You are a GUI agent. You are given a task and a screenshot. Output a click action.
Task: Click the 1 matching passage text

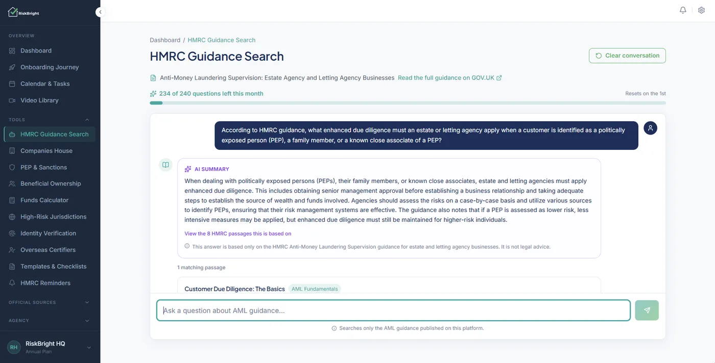pyautogui.click(x=201, y=268)
